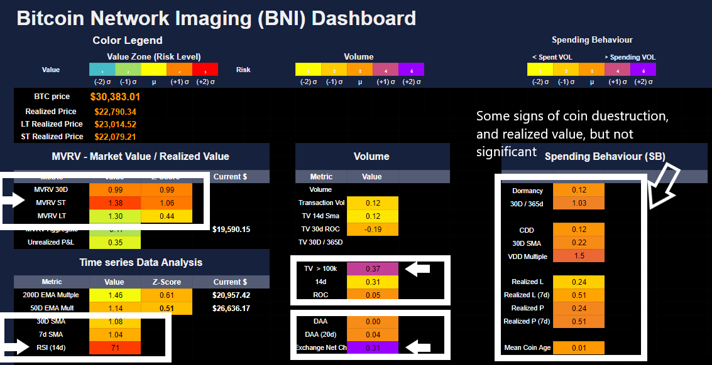Viewport: 712px width, 365px height.
Task: Select the TV 30d ROC value -0.19
Action: coord(373,229)
